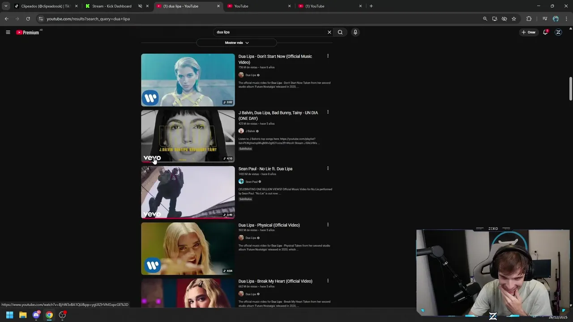Open File Explorer from taskbar
Image resolution: width=573 pixels, height=322 pixels.
[x=23, y=315]
